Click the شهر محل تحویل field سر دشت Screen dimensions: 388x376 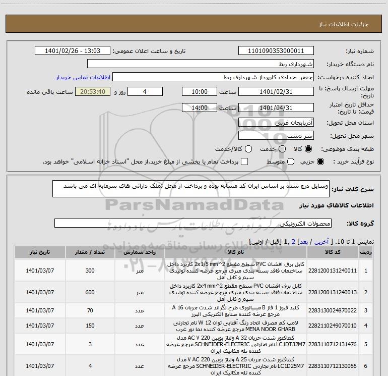[276, 136]
